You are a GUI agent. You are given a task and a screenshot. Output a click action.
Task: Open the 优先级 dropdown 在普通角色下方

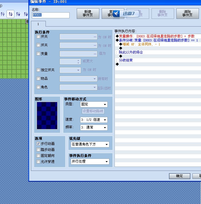[90, 144]
